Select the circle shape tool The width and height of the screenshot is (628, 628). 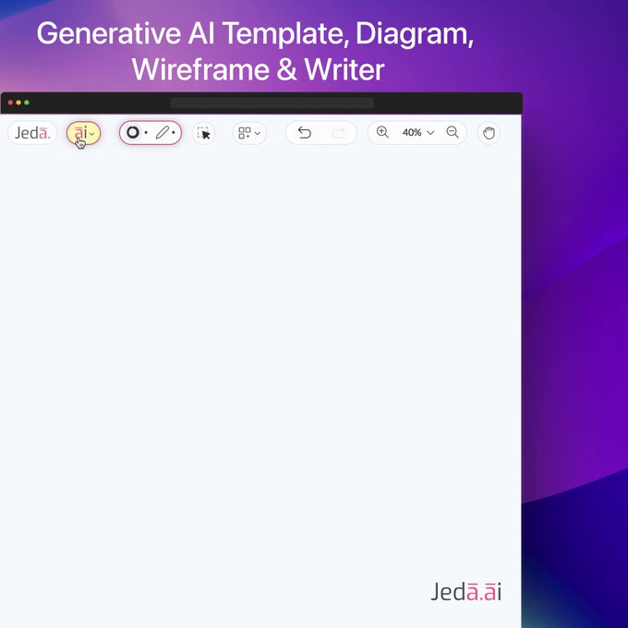click(133, 133)
